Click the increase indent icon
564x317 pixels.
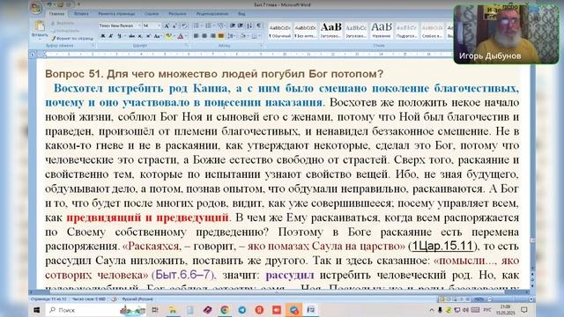tap(241, 26)
